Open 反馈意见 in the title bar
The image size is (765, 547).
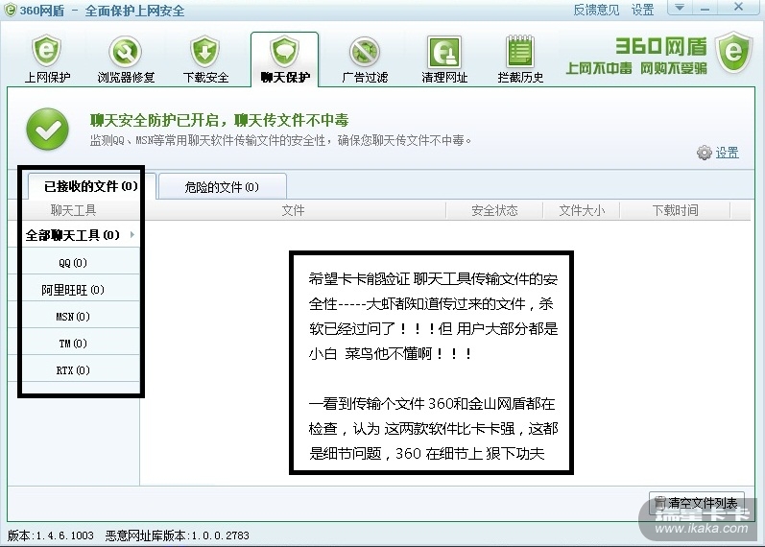click(596, 10)
